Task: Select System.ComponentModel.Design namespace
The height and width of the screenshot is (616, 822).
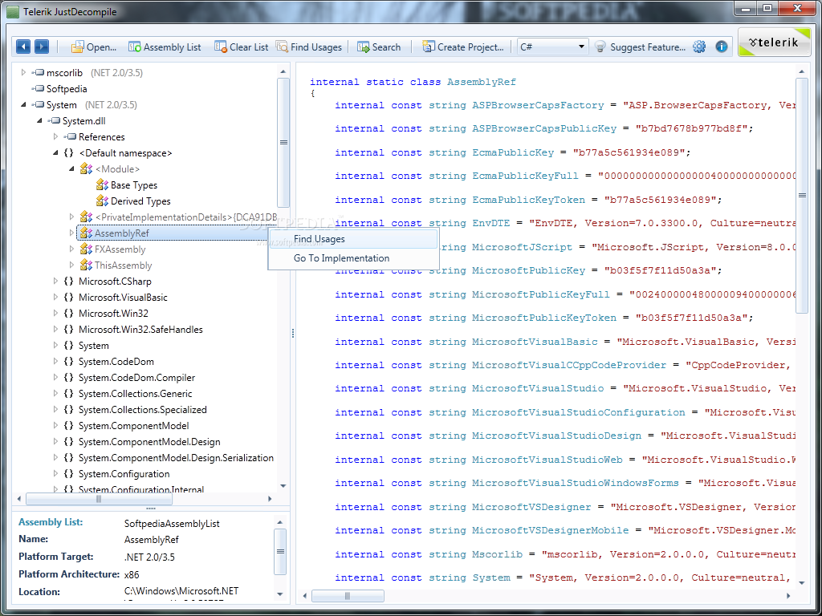Action: click(x=149, y=442)
